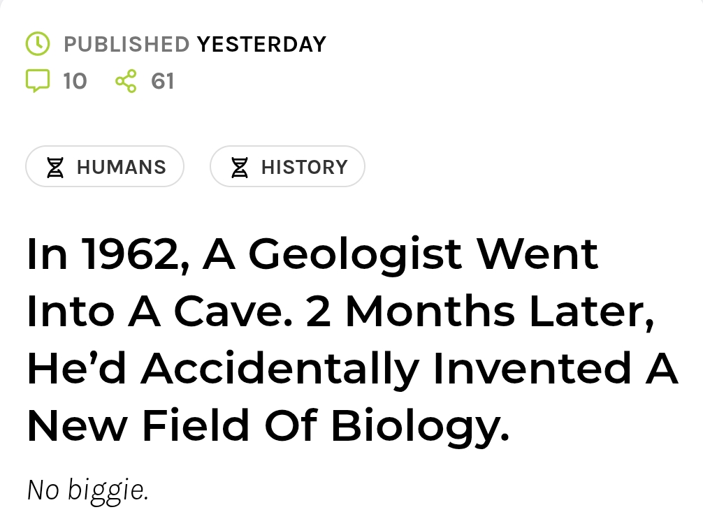Click the "No biggie." subtitle
This screenshot has width=703, height=519.
click(87, 490)
